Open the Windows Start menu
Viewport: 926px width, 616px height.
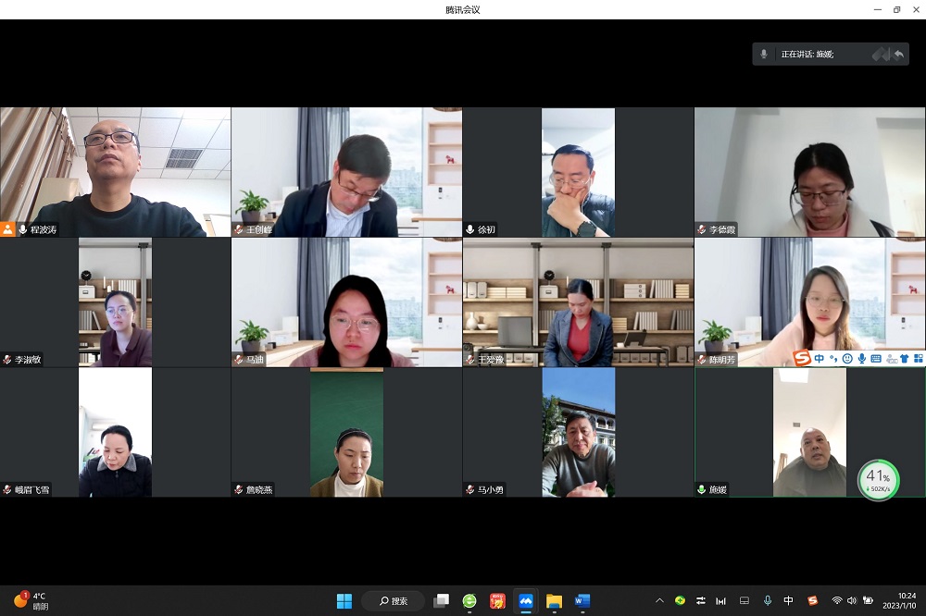[344, 601]
